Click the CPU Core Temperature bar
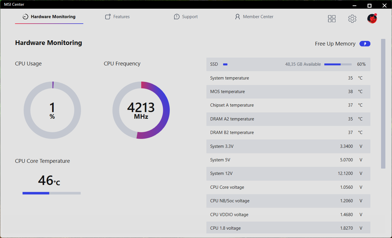Image resolution: width=392 pixels, height=238 pixels. (52, 193)
